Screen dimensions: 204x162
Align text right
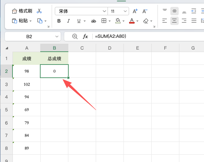pyautogui.click(x=184, y=21)
